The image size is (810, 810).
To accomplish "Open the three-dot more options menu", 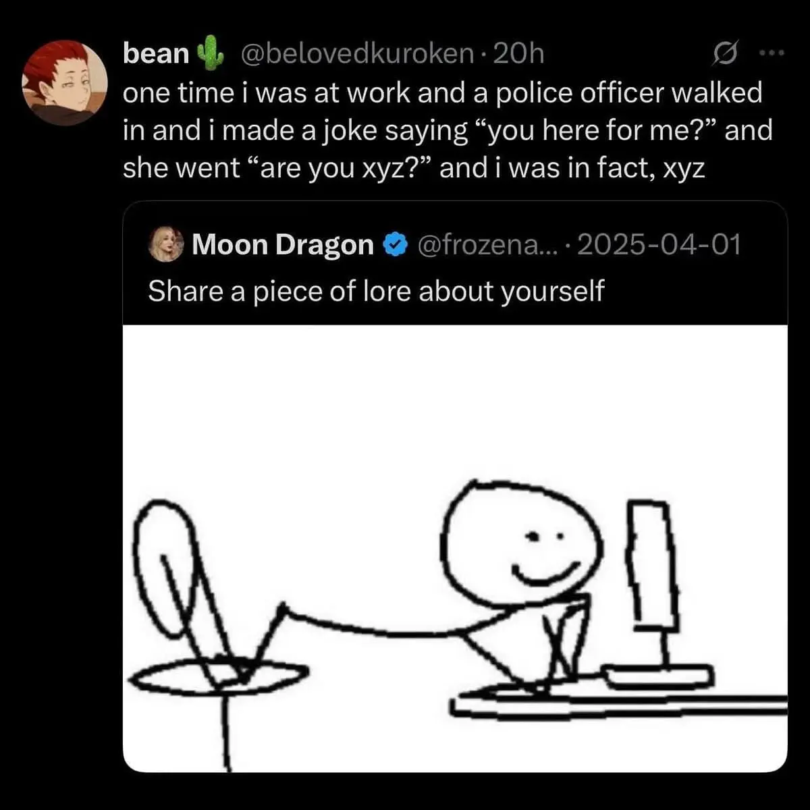I will 772,53.
